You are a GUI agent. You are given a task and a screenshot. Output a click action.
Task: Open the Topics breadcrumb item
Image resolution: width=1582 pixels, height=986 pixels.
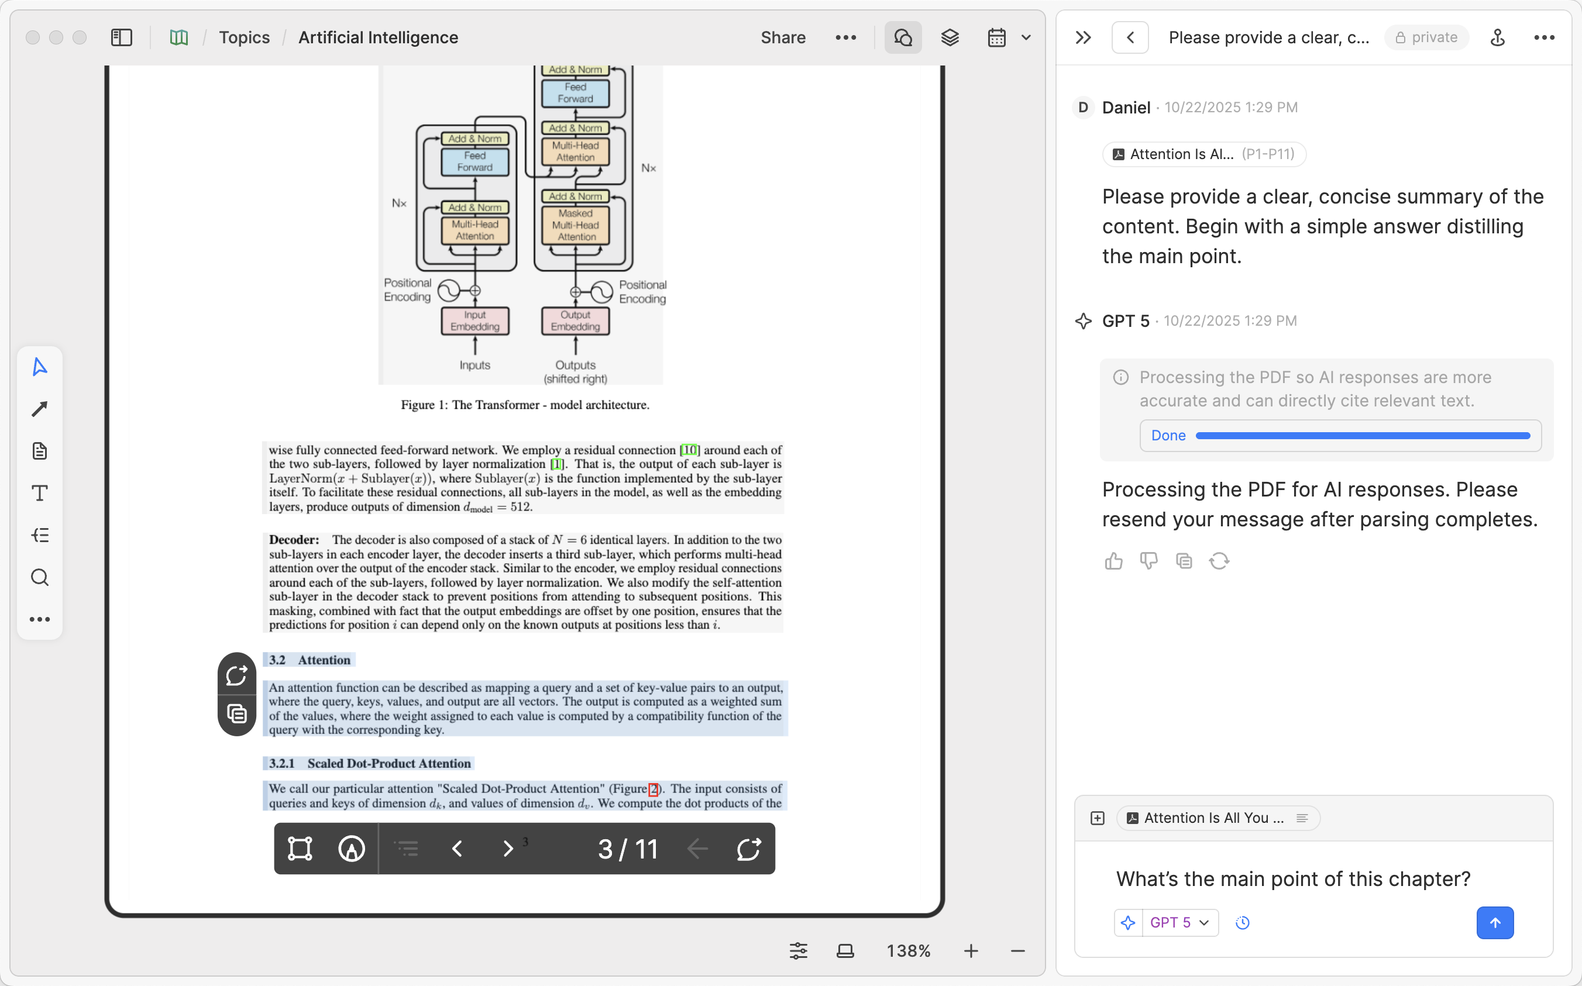pyautogui.click(x=243, y=37)
